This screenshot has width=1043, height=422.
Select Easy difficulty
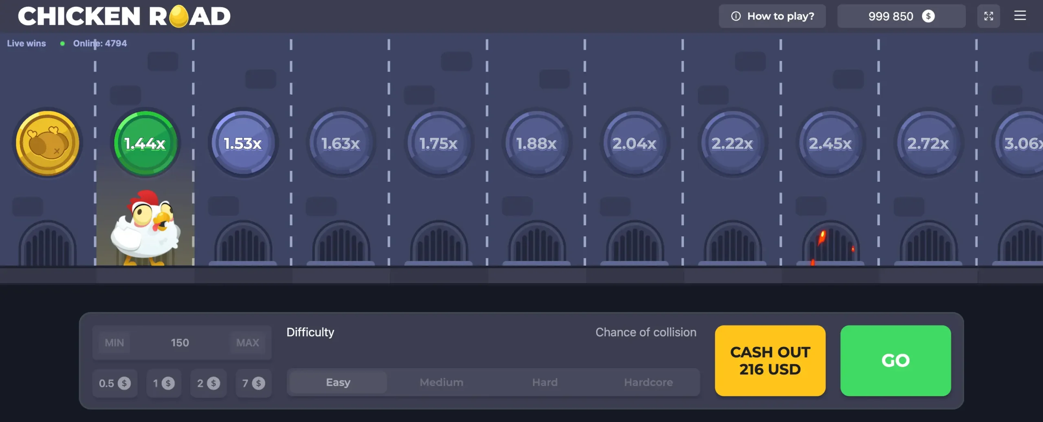click(x=338, y=382)
